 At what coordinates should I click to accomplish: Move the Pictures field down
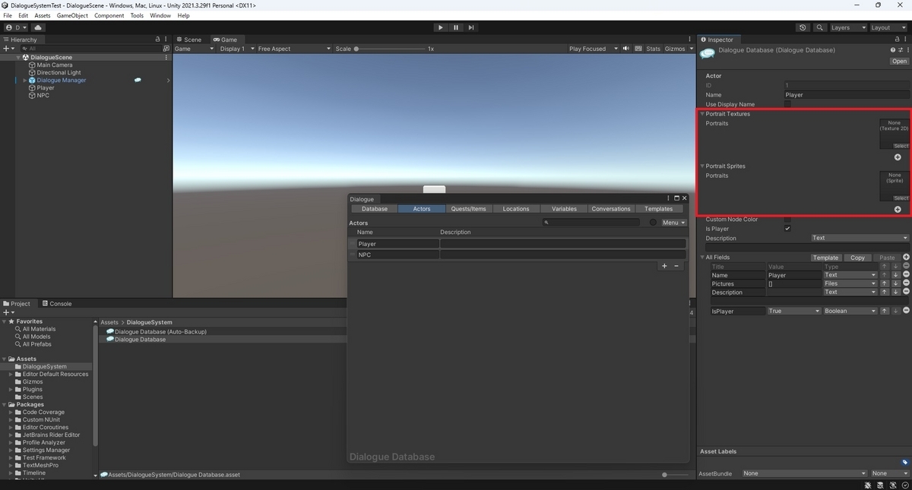coord(895,283)
